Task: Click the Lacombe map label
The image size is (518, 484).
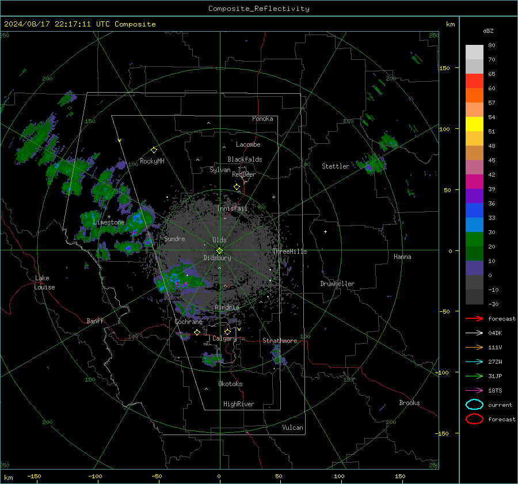Action: click(248, 144)
